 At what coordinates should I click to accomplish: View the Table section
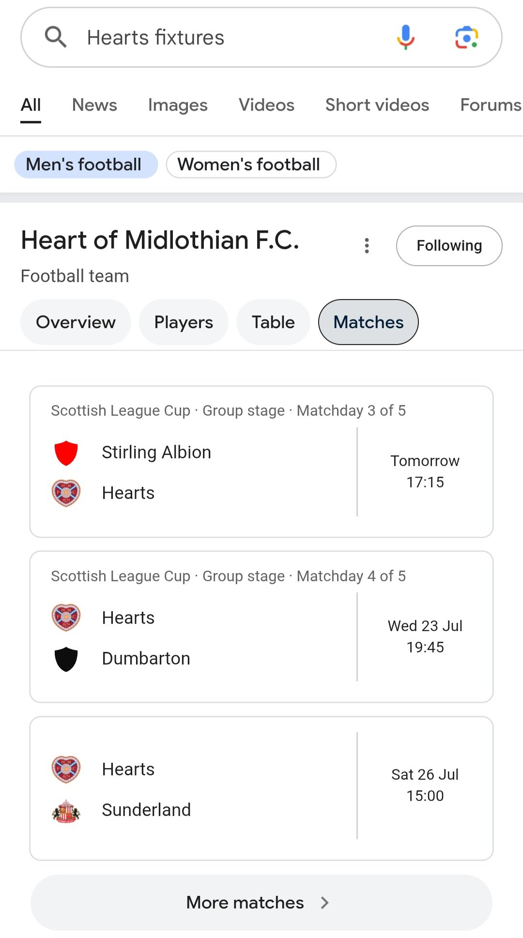point(273,322)
